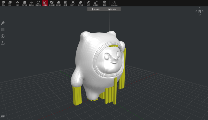The height and width of the screenshot is (120, 208).
Task: Select the hand Pan tool
Action: [24, 3]
